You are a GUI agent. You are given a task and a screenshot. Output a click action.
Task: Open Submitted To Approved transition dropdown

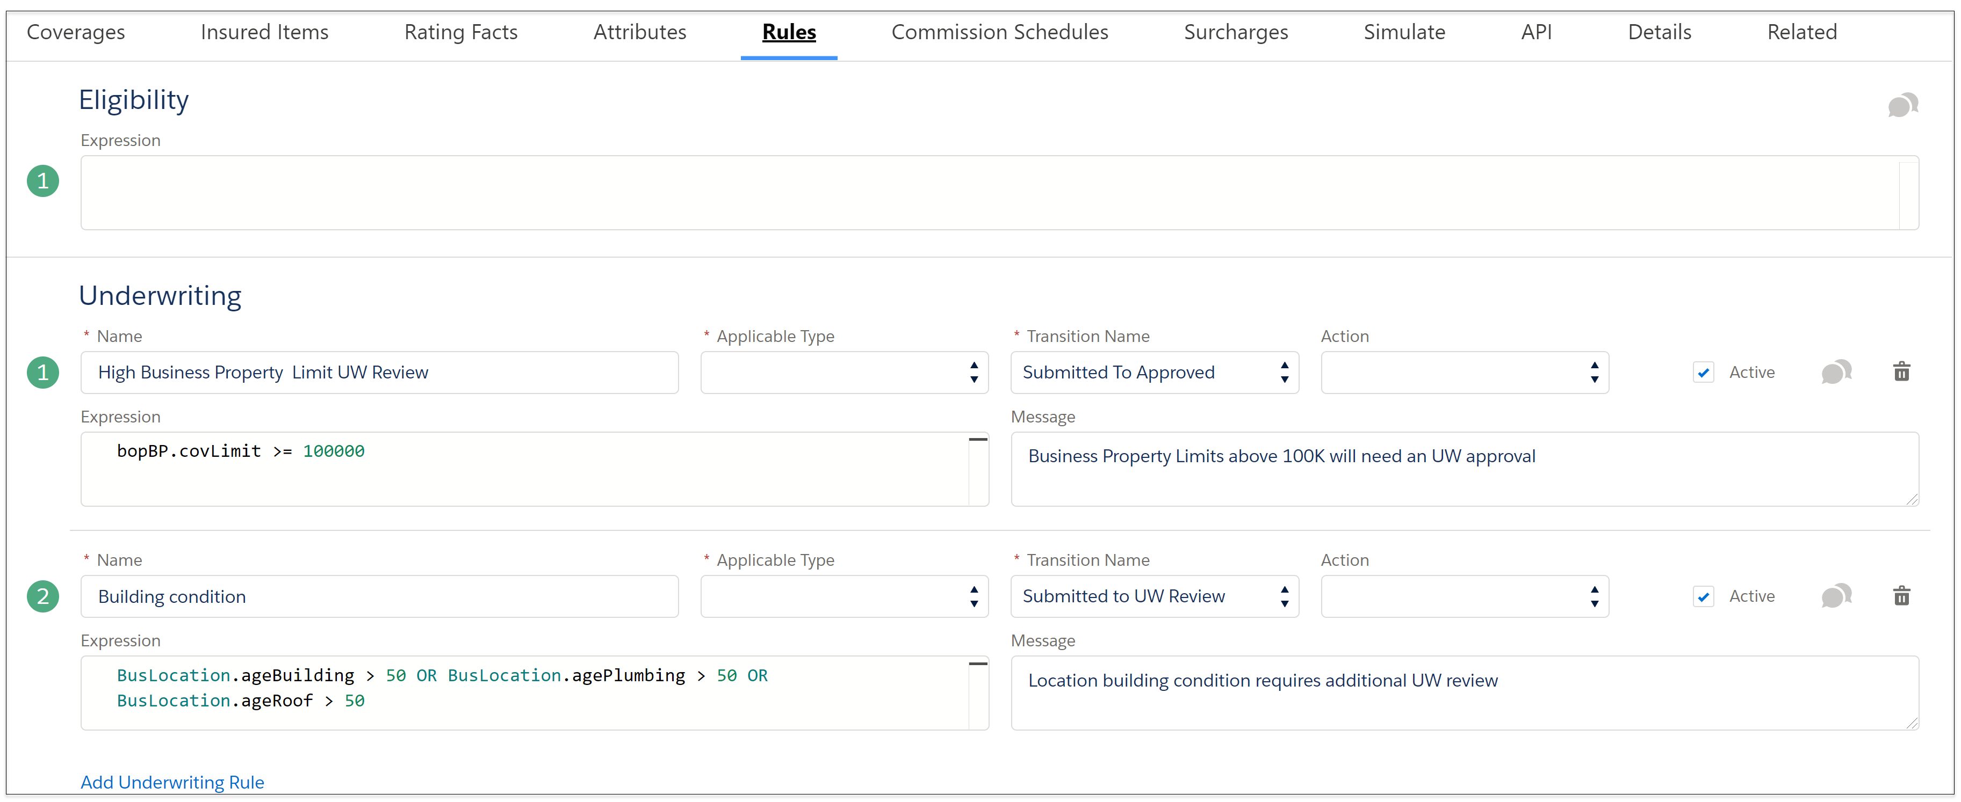1153,372
